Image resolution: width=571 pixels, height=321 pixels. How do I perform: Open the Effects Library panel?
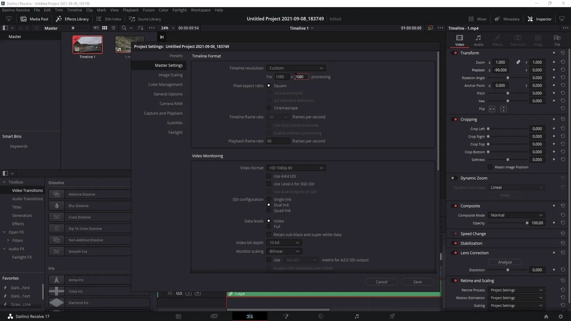pos(72,19)
